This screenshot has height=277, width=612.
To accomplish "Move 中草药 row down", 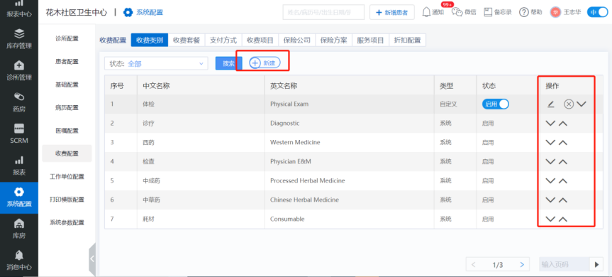I will point(550,200).
